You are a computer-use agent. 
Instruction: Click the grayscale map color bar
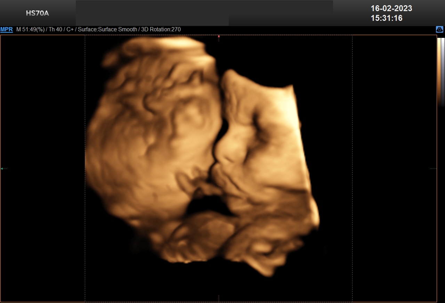[x=443, y=72]
